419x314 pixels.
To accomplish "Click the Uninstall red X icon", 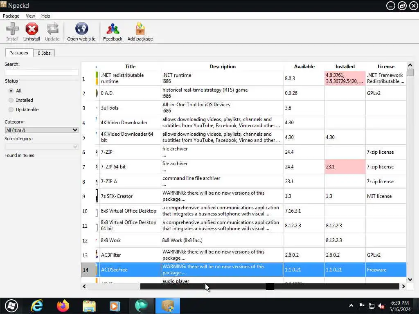I will [32, 29].
